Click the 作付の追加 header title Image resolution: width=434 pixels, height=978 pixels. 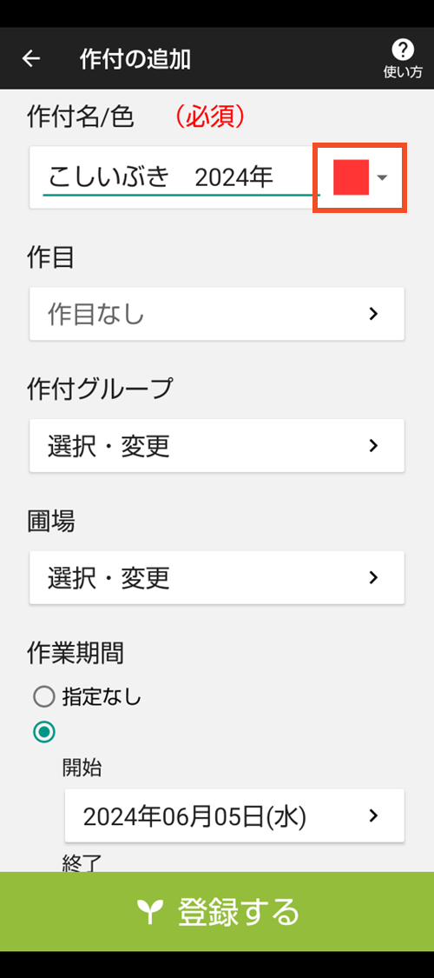pyautogui.click(x=135, y=58)
